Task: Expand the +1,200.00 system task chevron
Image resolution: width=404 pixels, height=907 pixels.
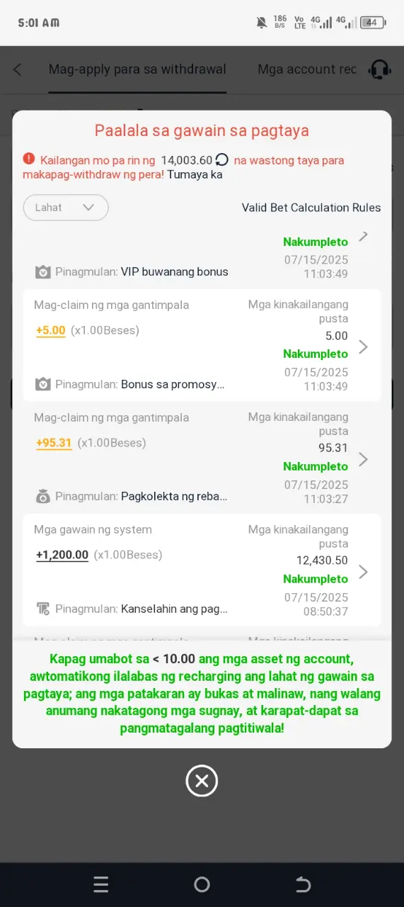Action: pyautogui.click(x=363, y=571)
